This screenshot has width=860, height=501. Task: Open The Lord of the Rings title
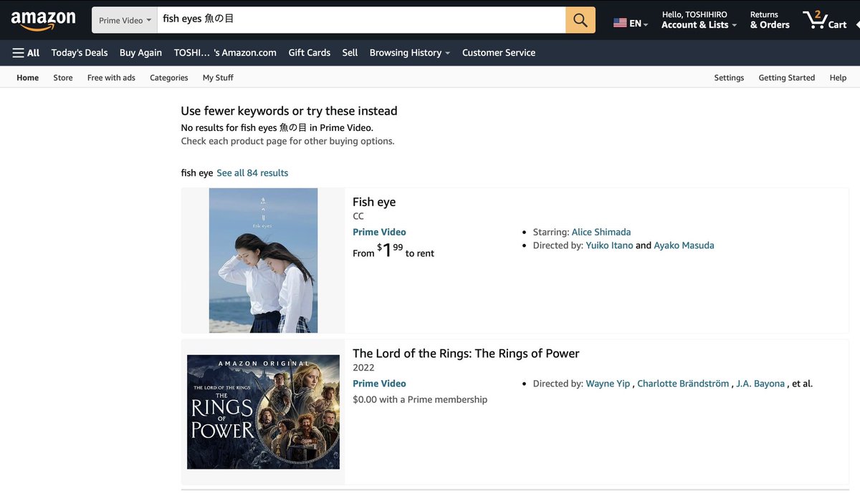(466, 354)
